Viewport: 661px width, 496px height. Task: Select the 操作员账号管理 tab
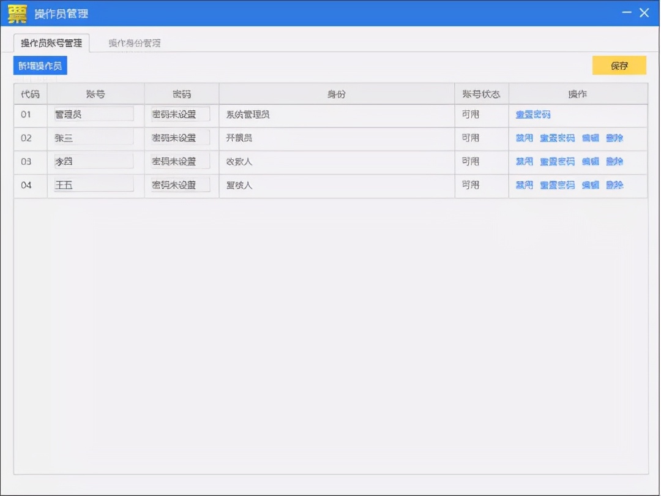[x=51, y=43]
